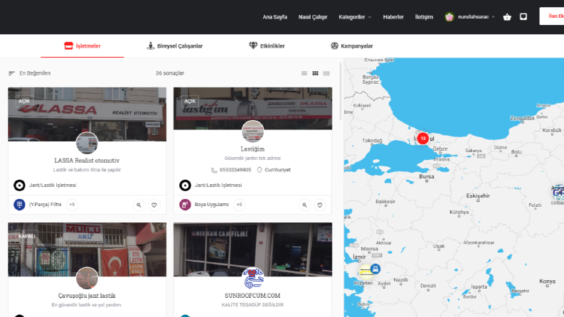Click phone number 05533349905
This screenshot has width=564, height=317.
(x=235, y=170)
